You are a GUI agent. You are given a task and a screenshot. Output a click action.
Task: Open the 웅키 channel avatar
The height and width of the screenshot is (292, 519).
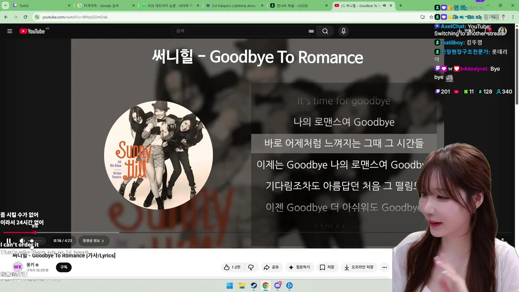coord(18,267)
